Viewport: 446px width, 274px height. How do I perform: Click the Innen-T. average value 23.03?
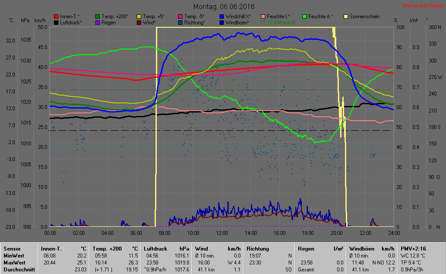click(81, 270)
